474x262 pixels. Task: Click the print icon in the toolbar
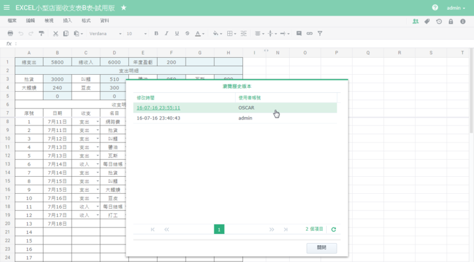click(x=10, y=33)
